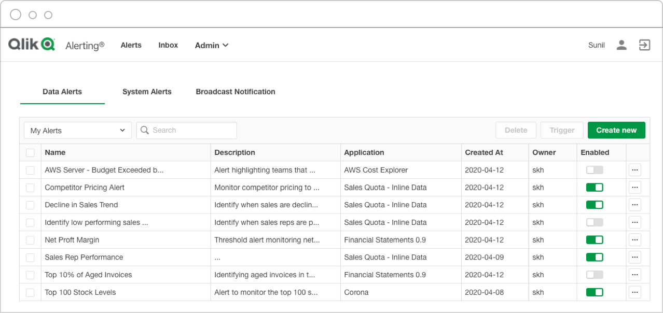663x313 pixels.
Task: Switch to the Broadcast Notification tab
Action: [236, 92]
